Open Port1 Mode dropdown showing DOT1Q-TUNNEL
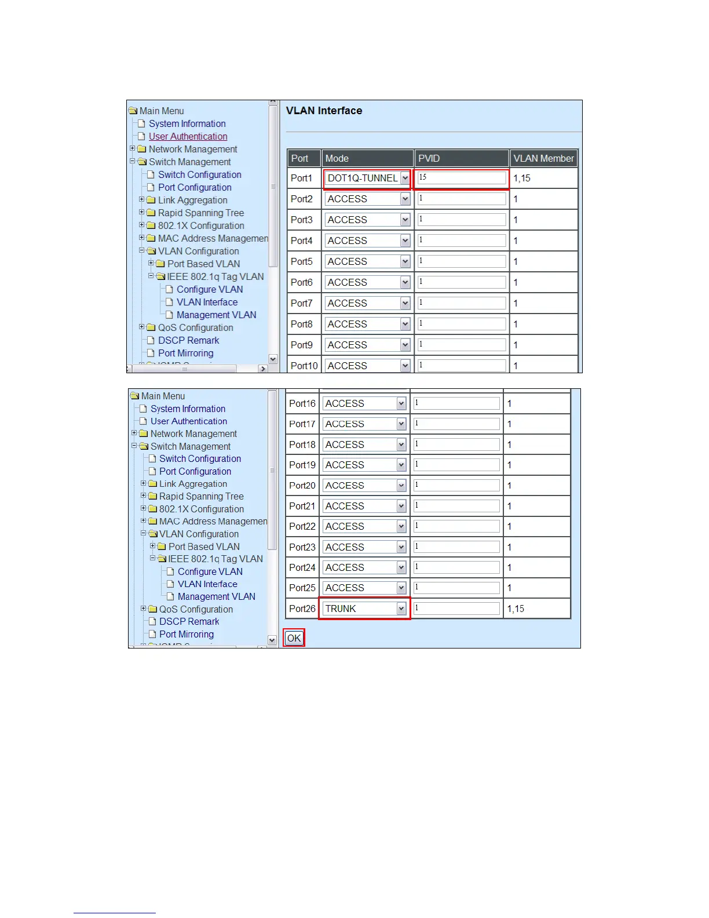709x918 pixels. [x=368, y=178]
